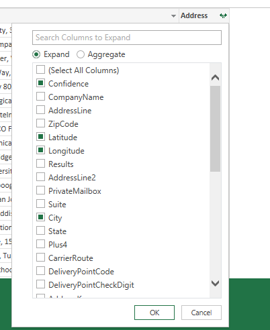The image size is (270, 330).
Task: Uncheck the City checkbox
Action: click(x=40, y=217)
